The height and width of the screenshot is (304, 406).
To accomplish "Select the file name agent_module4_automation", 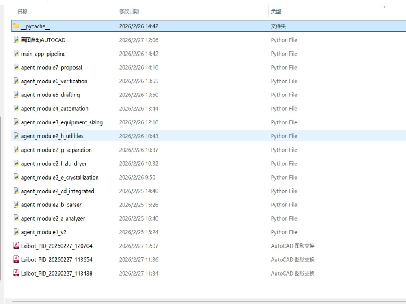I will pos(55,109).
